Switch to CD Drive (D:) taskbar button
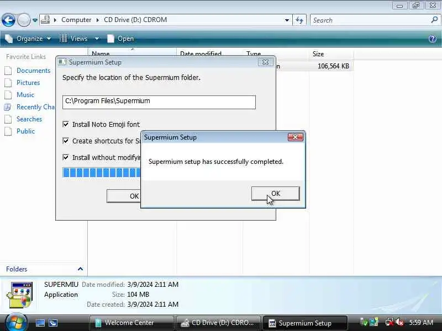The image size is (442, 331). (218, 323)
